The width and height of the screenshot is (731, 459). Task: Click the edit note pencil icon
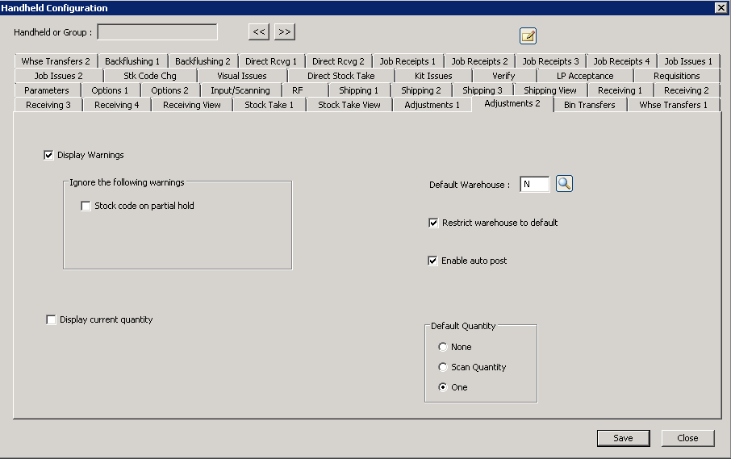click(x=528, y=35)
